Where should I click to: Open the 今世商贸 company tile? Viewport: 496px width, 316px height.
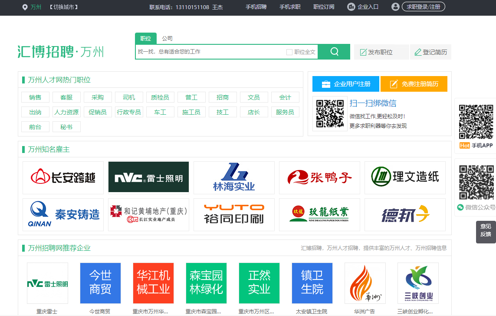(x=100, y=283)
